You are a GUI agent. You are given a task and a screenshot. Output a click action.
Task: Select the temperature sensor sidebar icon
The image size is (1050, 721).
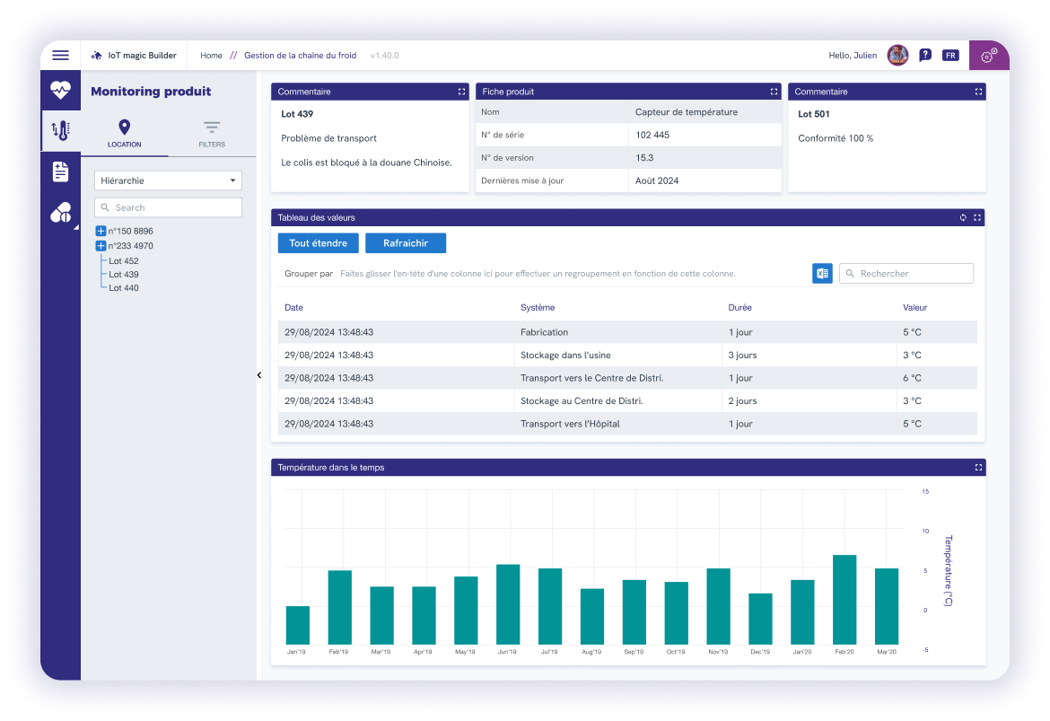point(60,130)
